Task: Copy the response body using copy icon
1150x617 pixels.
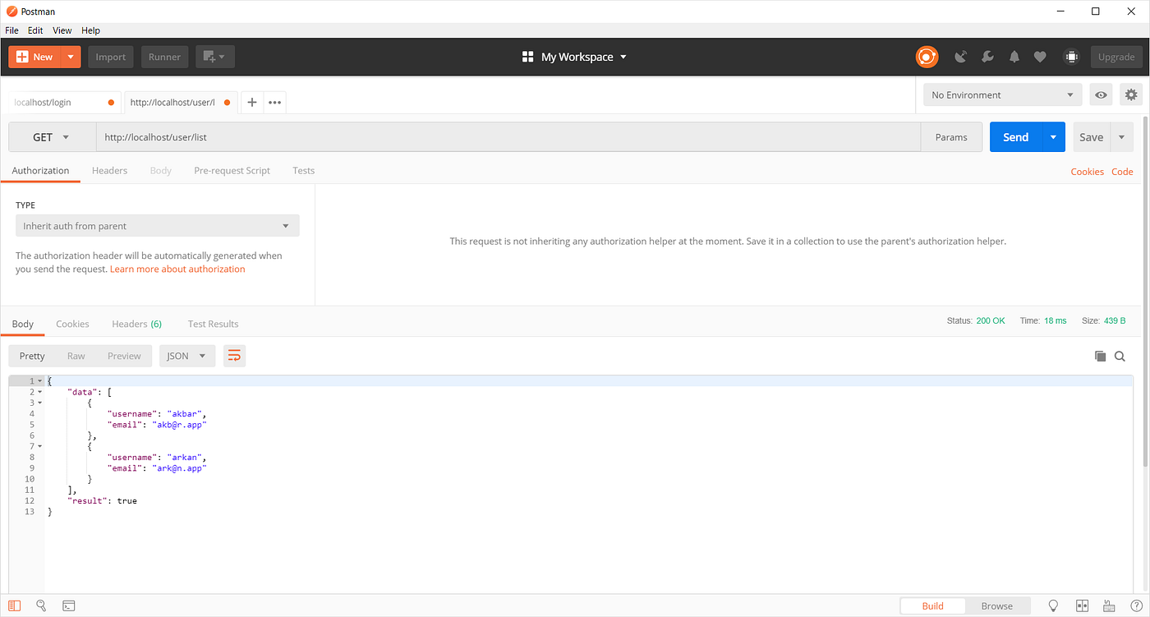Action: [1101, 356]
